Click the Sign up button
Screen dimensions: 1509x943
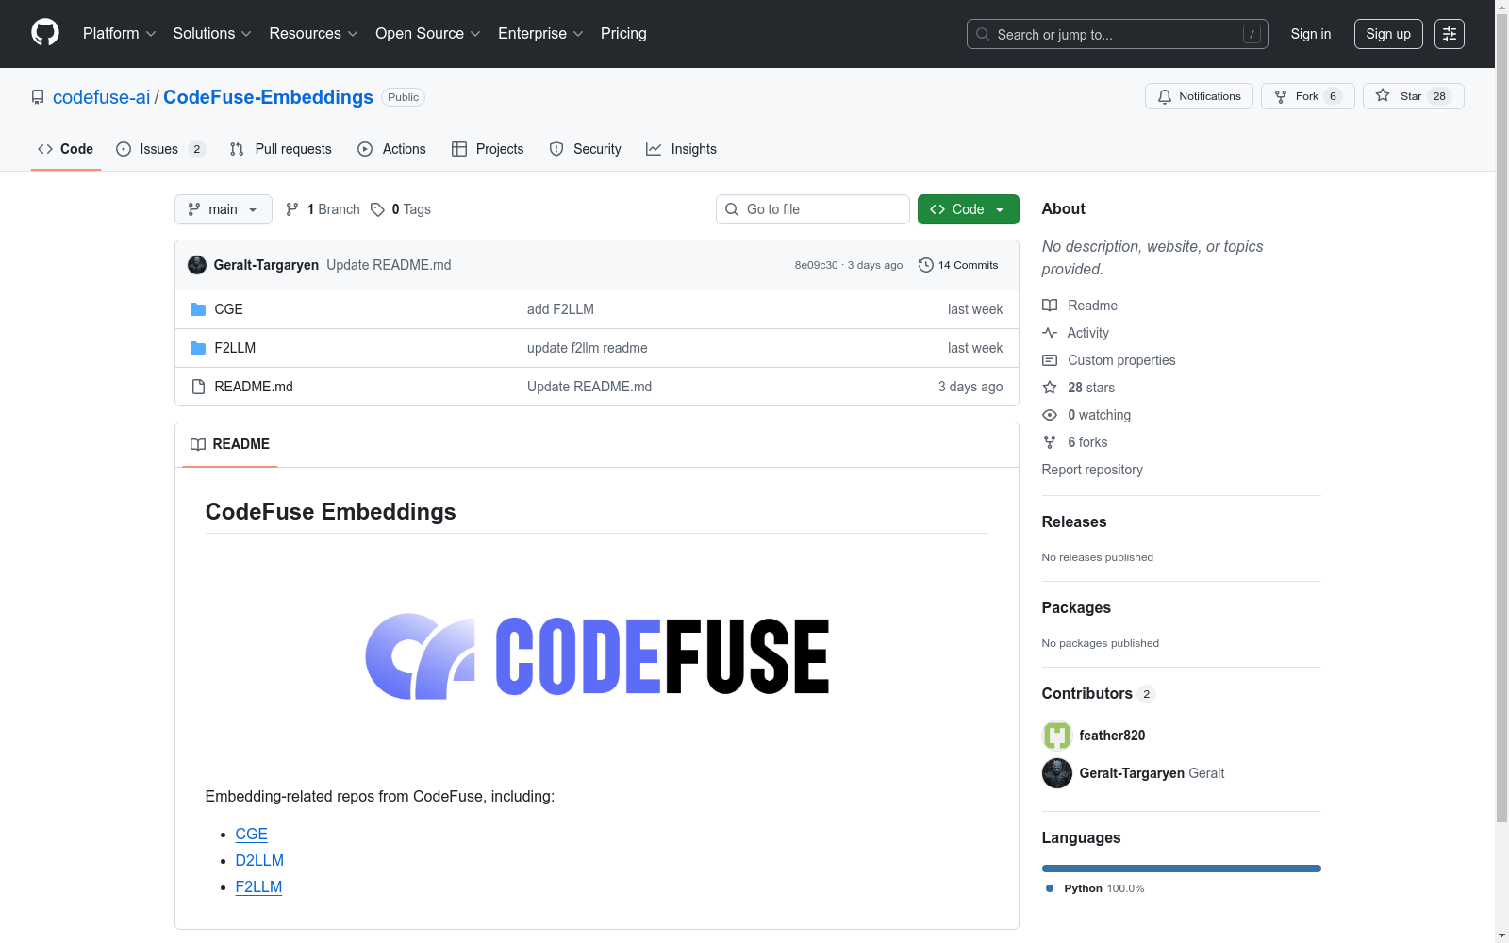coord(1388,34)
